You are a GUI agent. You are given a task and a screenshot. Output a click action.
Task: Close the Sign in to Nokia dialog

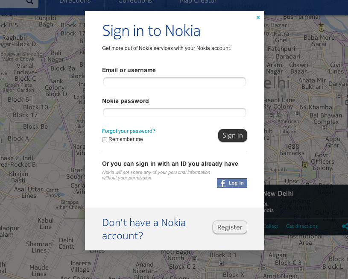[258, 18]
